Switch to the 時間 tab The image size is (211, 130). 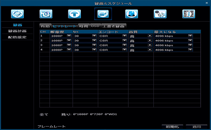click(84, 26)
